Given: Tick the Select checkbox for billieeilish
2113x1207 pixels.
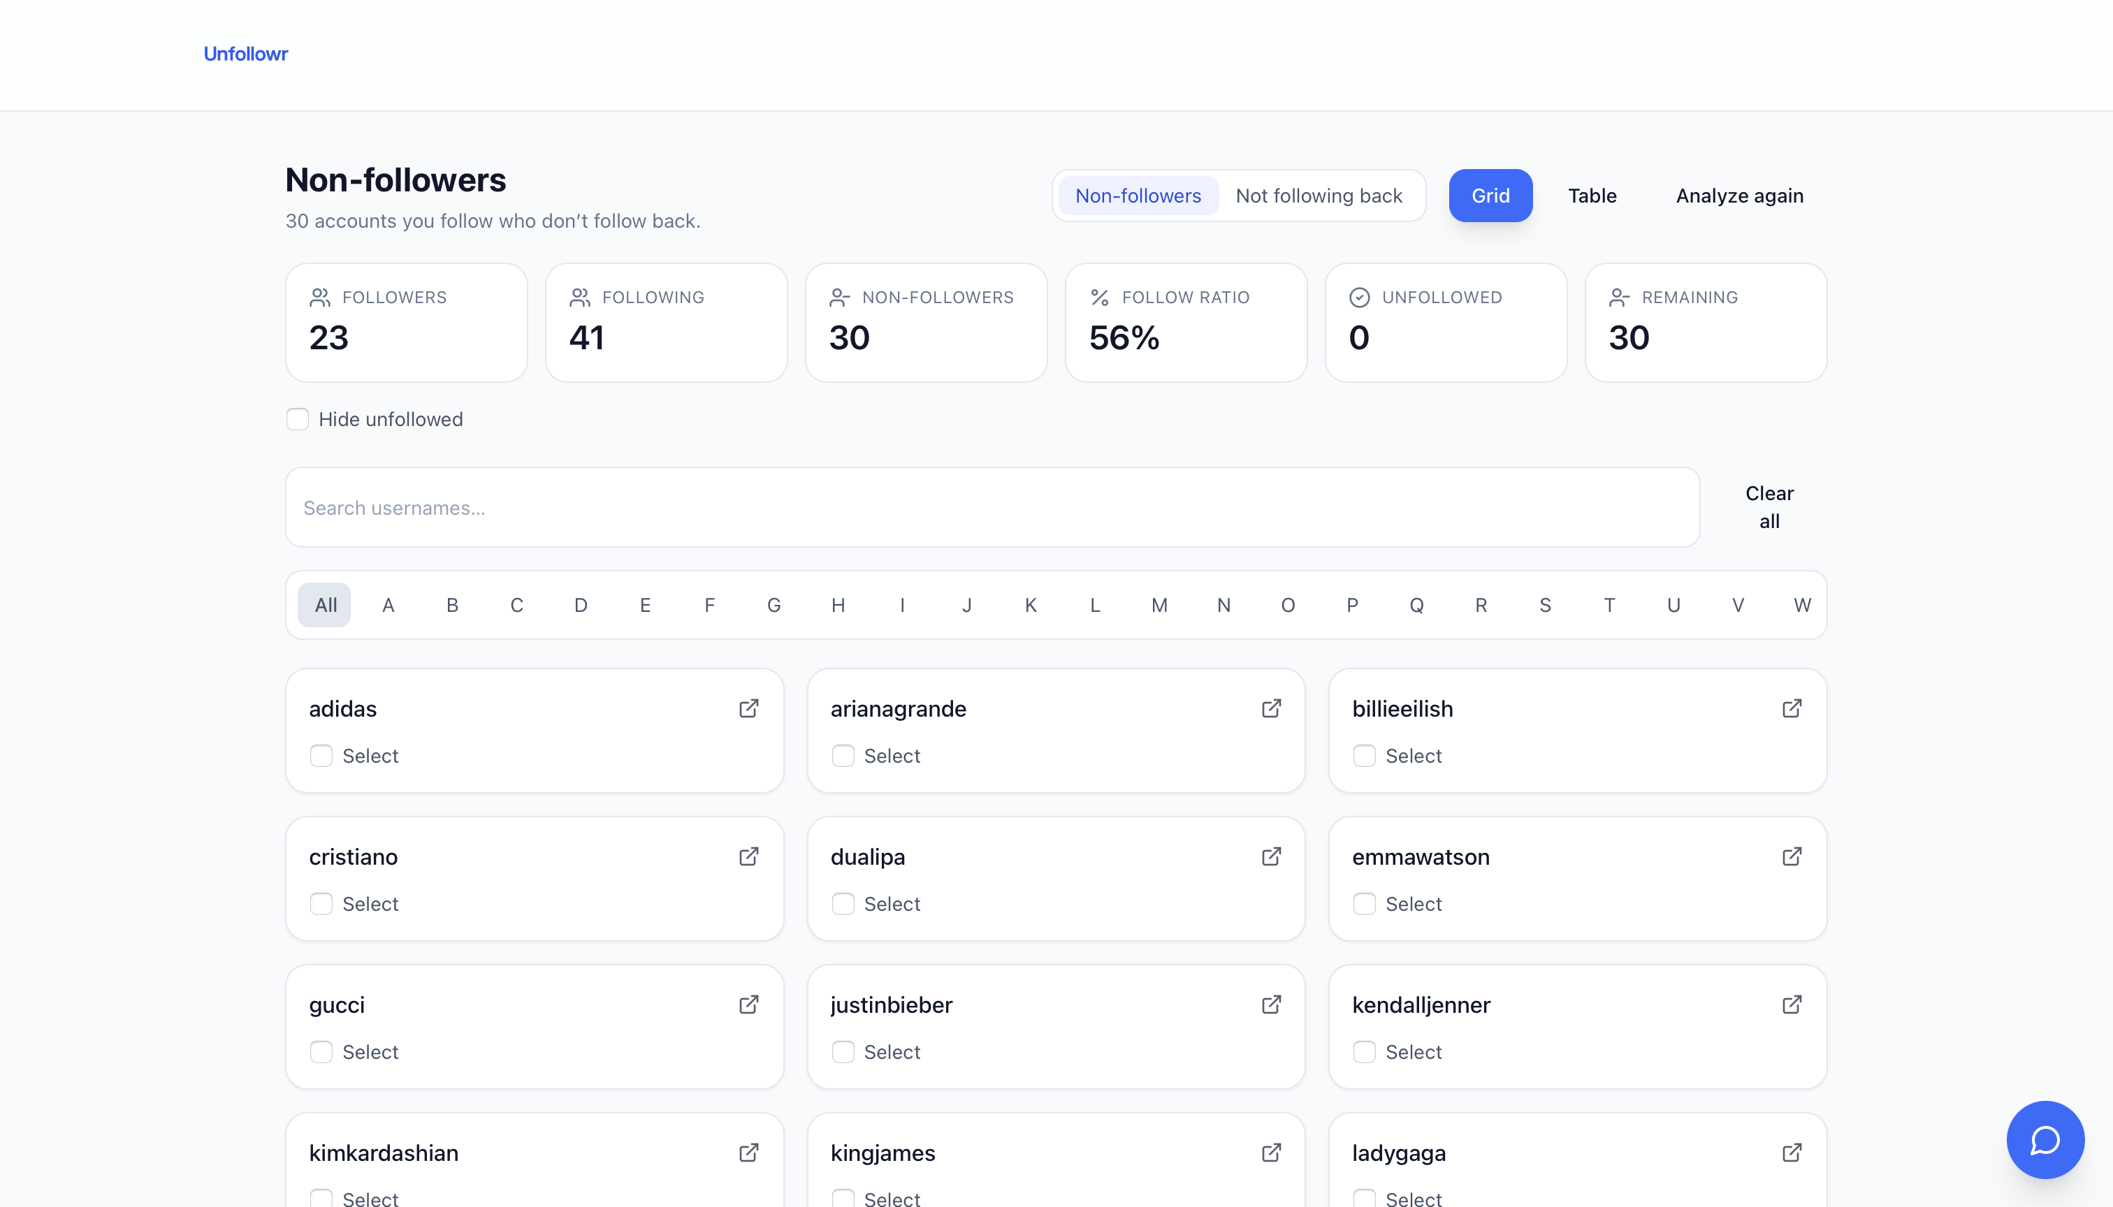Looking at the screenshot, I should click(1364, 756).
